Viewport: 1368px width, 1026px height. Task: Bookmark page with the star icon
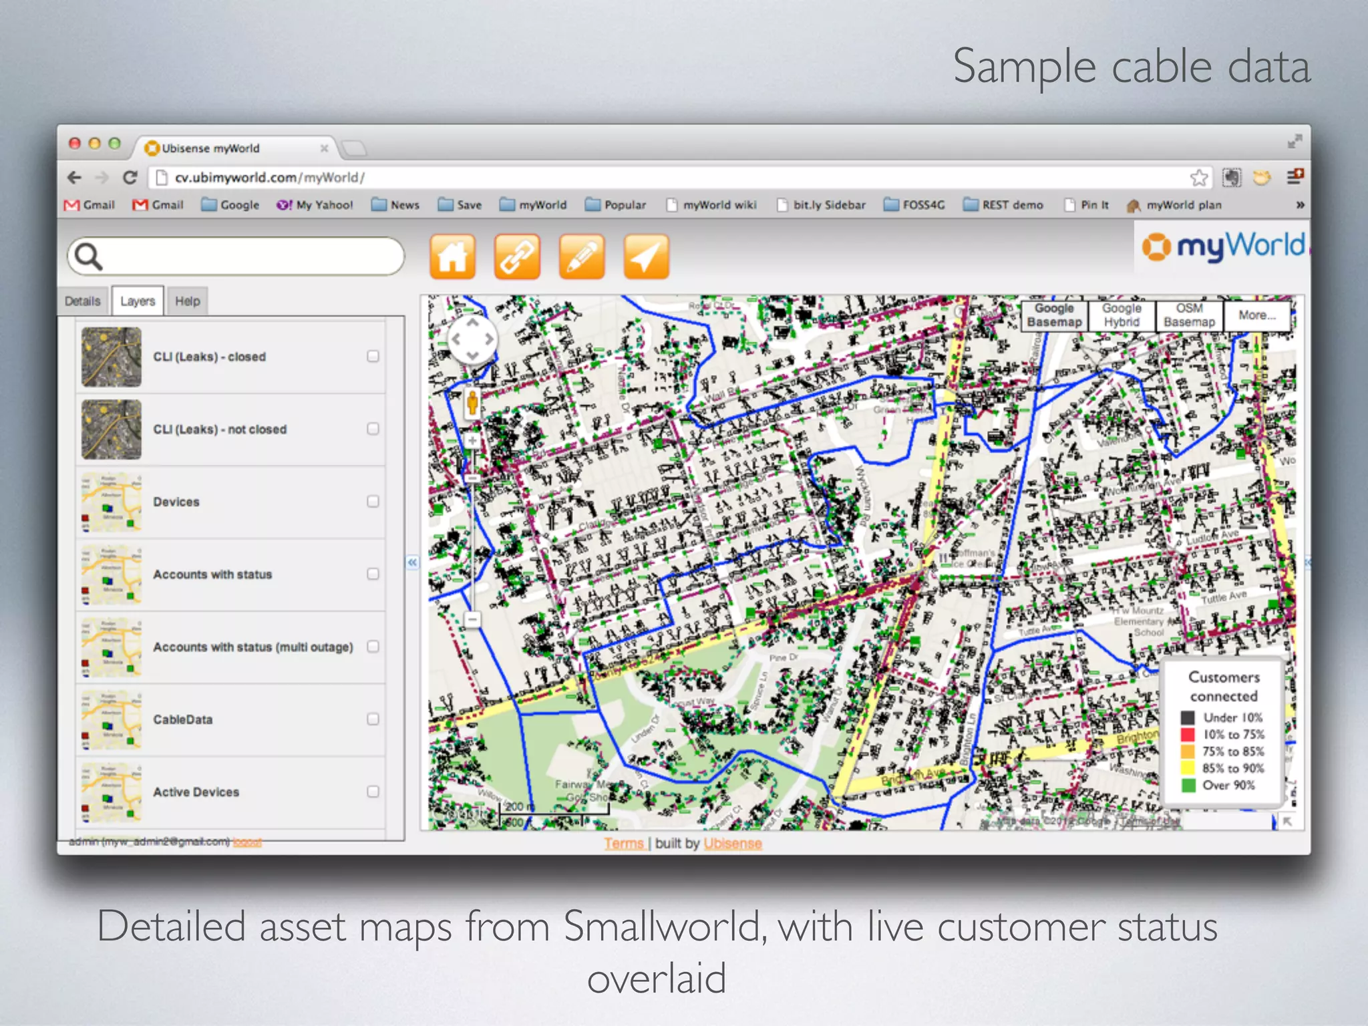pos(1199,178)
